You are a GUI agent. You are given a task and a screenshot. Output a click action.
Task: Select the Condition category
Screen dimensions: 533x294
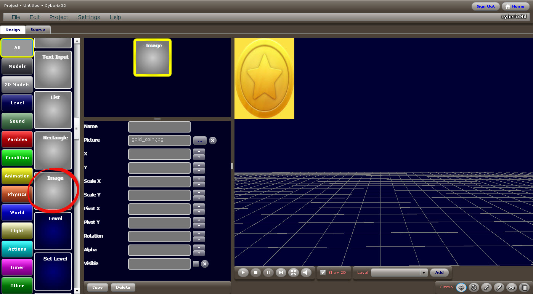click(17, 158)
